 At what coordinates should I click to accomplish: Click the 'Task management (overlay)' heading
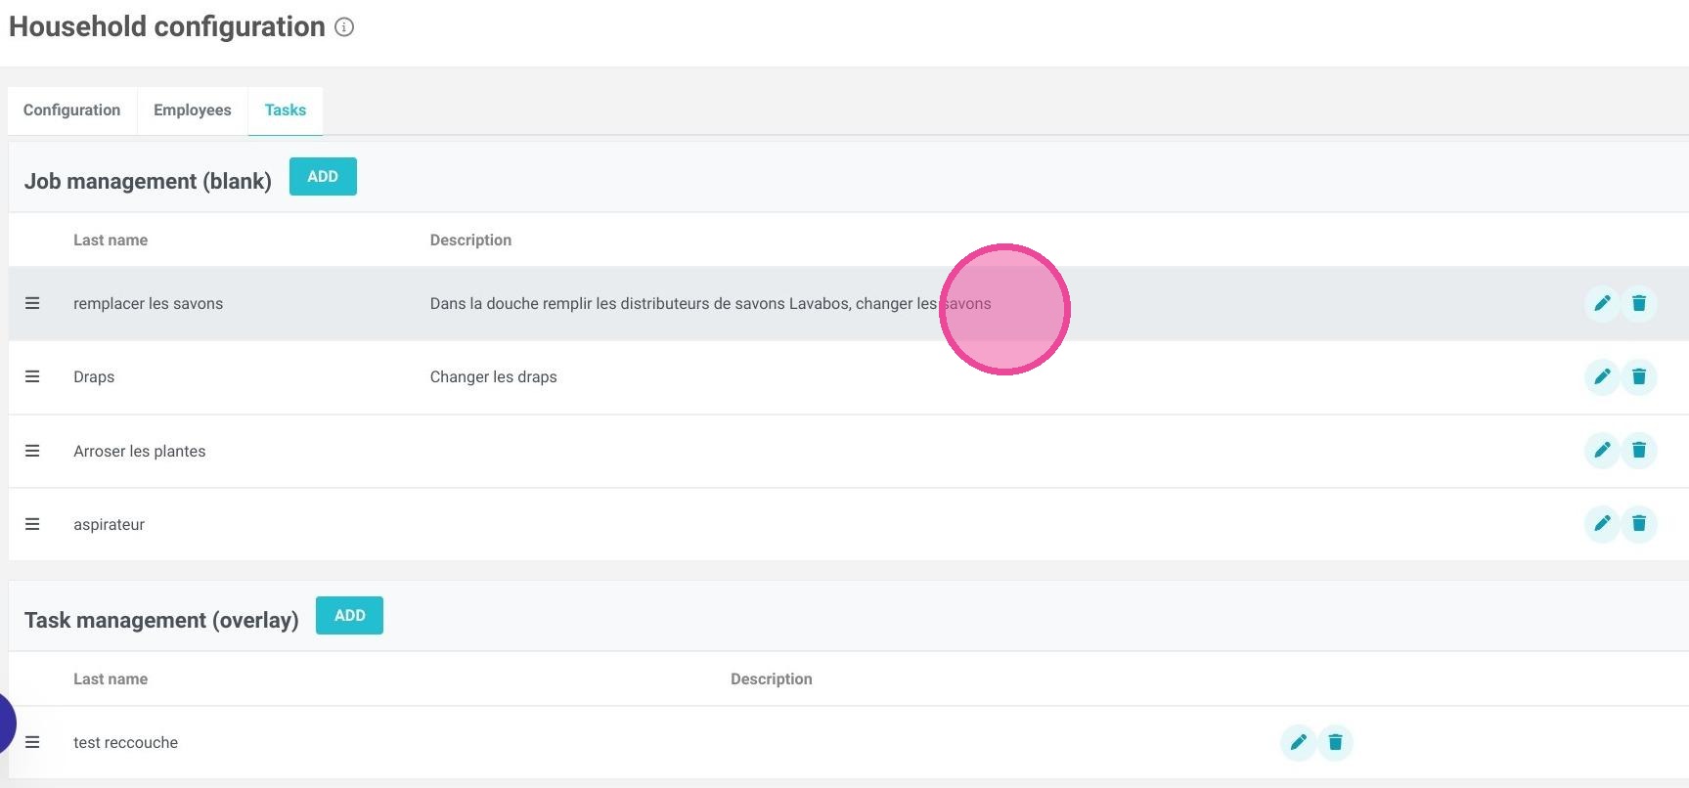pos(161,620)
